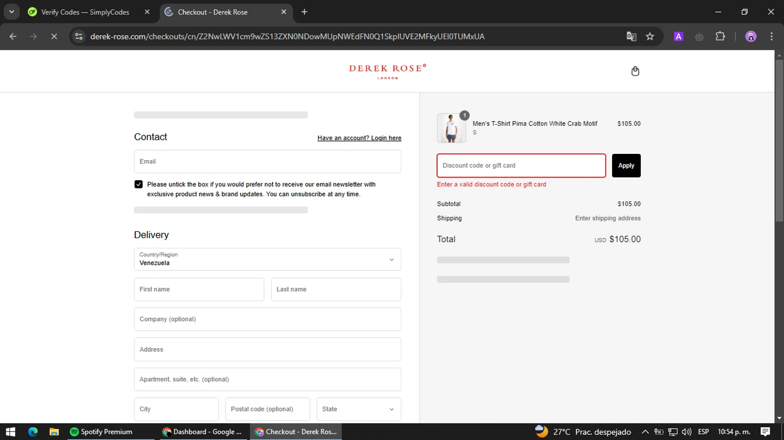Open the clock showing 10:54 p. m.

click(734, 432)
